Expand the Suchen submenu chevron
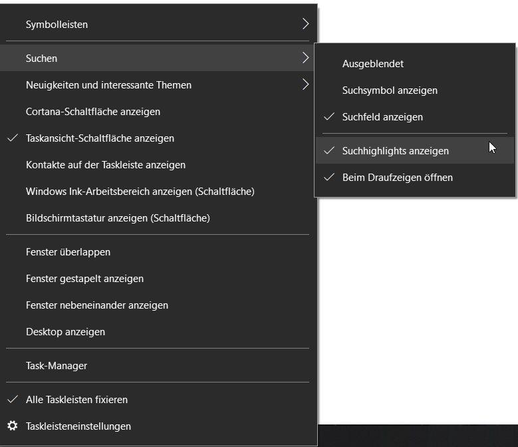Screen dimensions: 518x447 pyautogui.click(x=306, y=58)
